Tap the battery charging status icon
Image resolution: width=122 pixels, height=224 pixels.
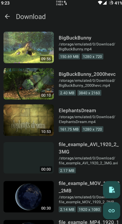tap(111, 3)
